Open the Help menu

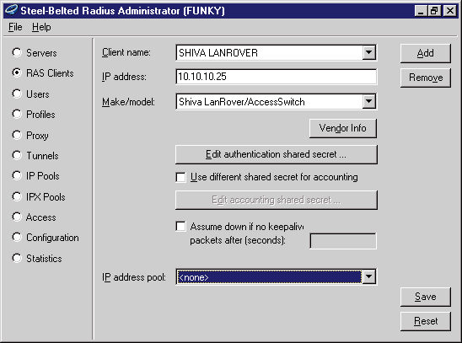41,27
